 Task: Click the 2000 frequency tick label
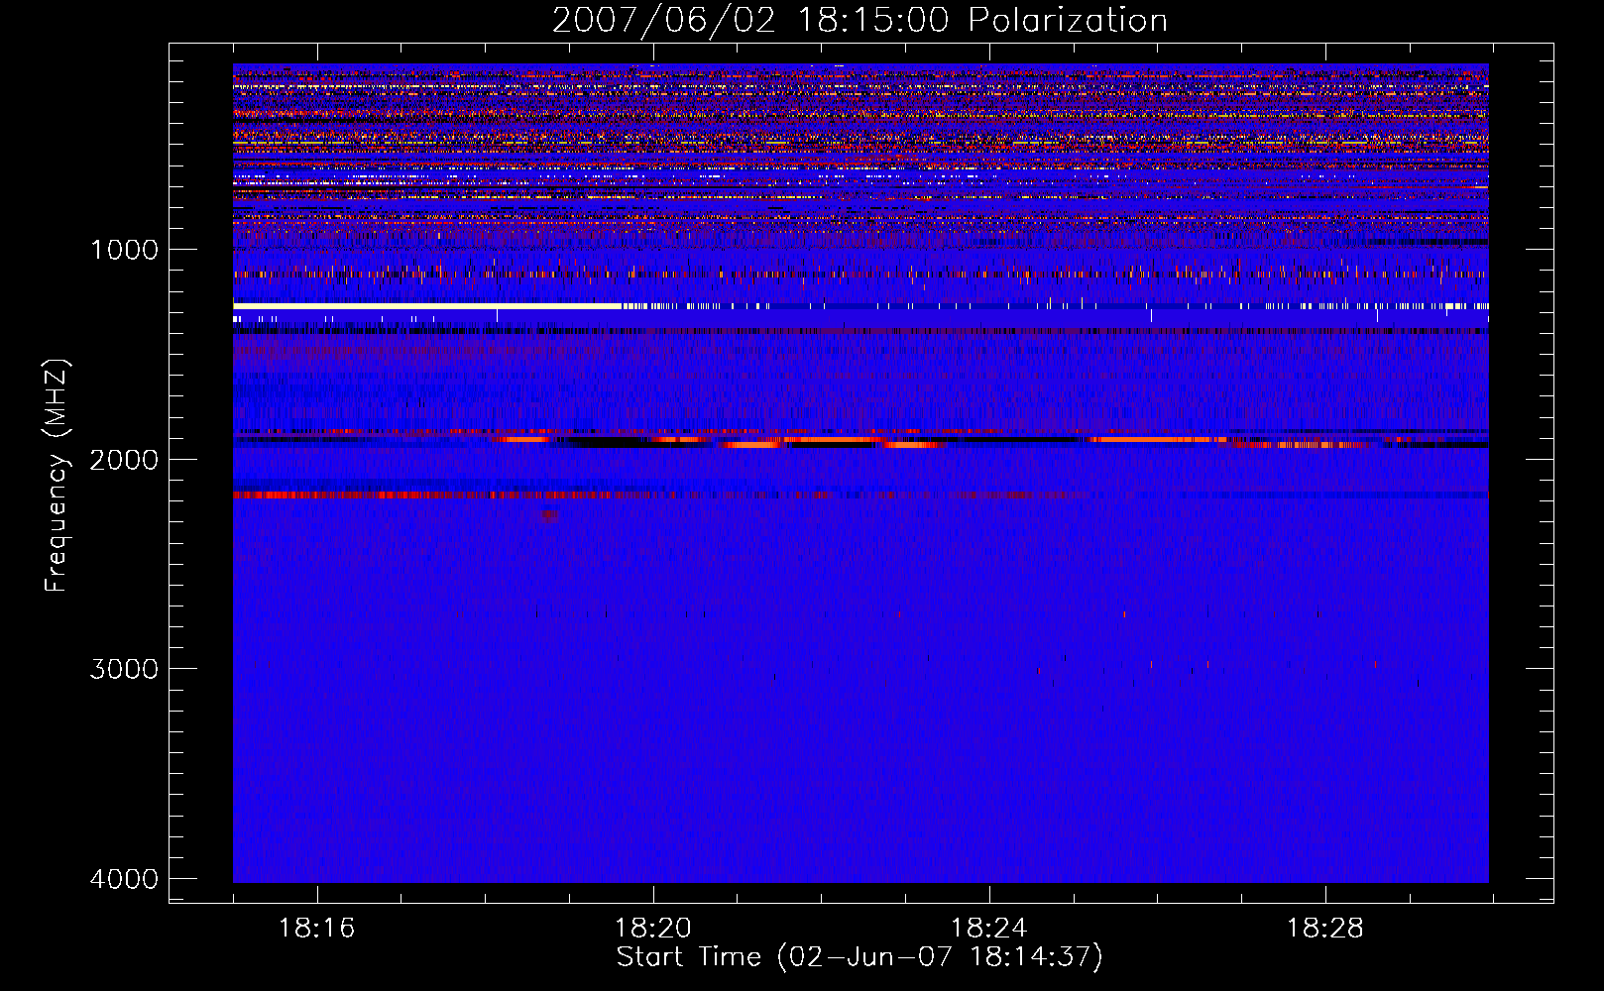pos(124,459)
